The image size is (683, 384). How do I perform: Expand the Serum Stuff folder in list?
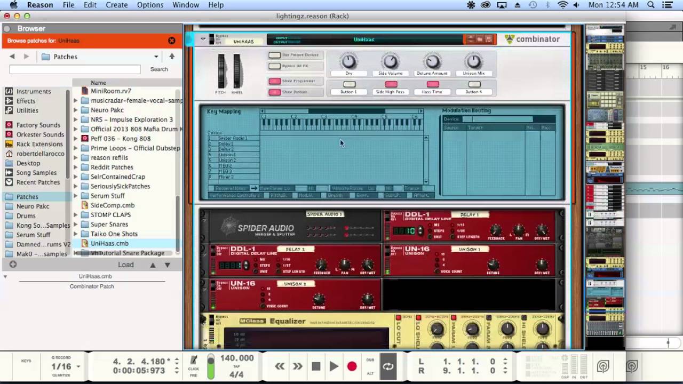[x=76, y=196]
